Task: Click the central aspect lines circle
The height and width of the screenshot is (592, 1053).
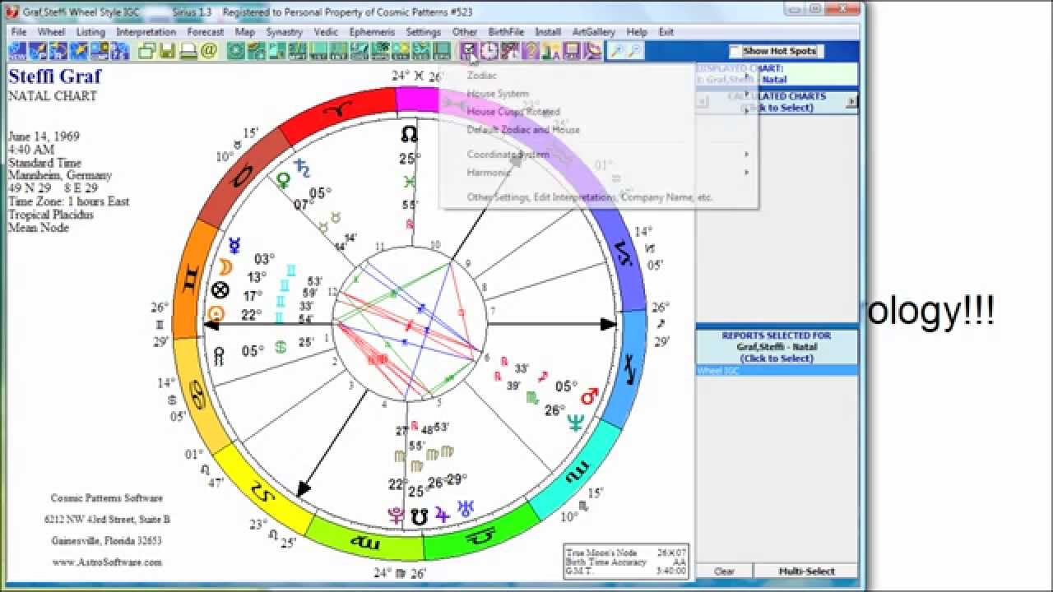Action: 410,323
